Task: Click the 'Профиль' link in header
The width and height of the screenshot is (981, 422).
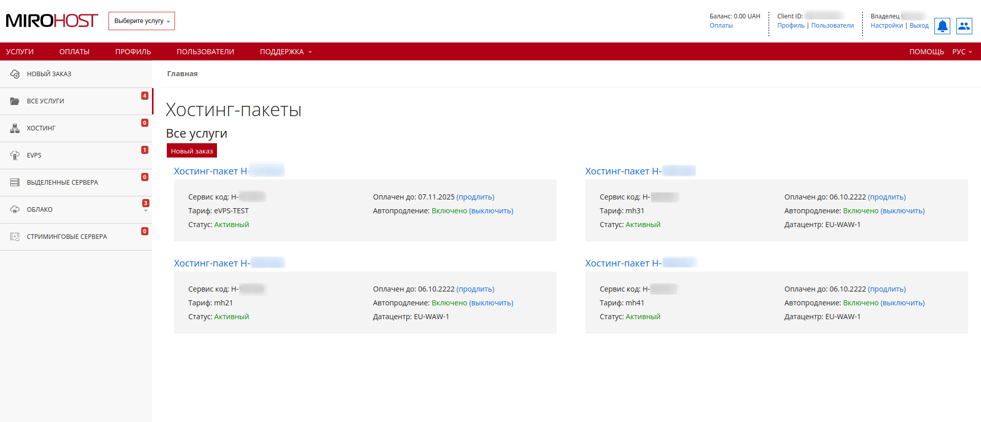Action: click(791, 26)
